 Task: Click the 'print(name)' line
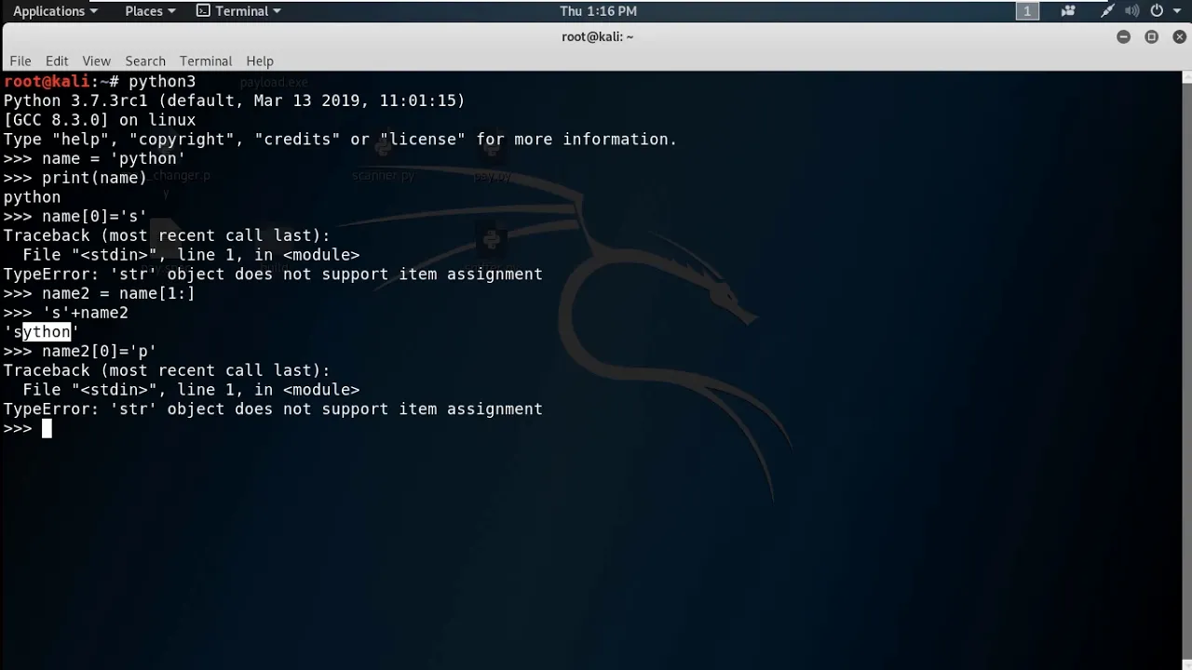pos(75,178)
